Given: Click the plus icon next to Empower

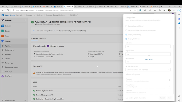Looking at the screenshot, I should 25,20.
